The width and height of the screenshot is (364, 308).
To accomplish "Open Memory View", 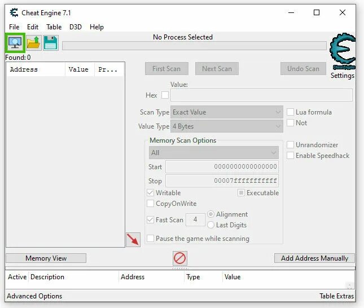I will (46, 258).
